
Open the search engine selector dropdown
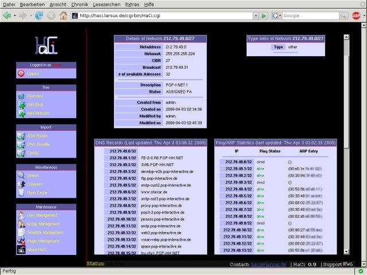[280, 15]
